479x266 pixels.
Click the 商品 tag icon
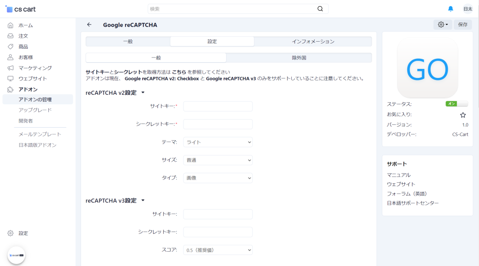(11, 47)
